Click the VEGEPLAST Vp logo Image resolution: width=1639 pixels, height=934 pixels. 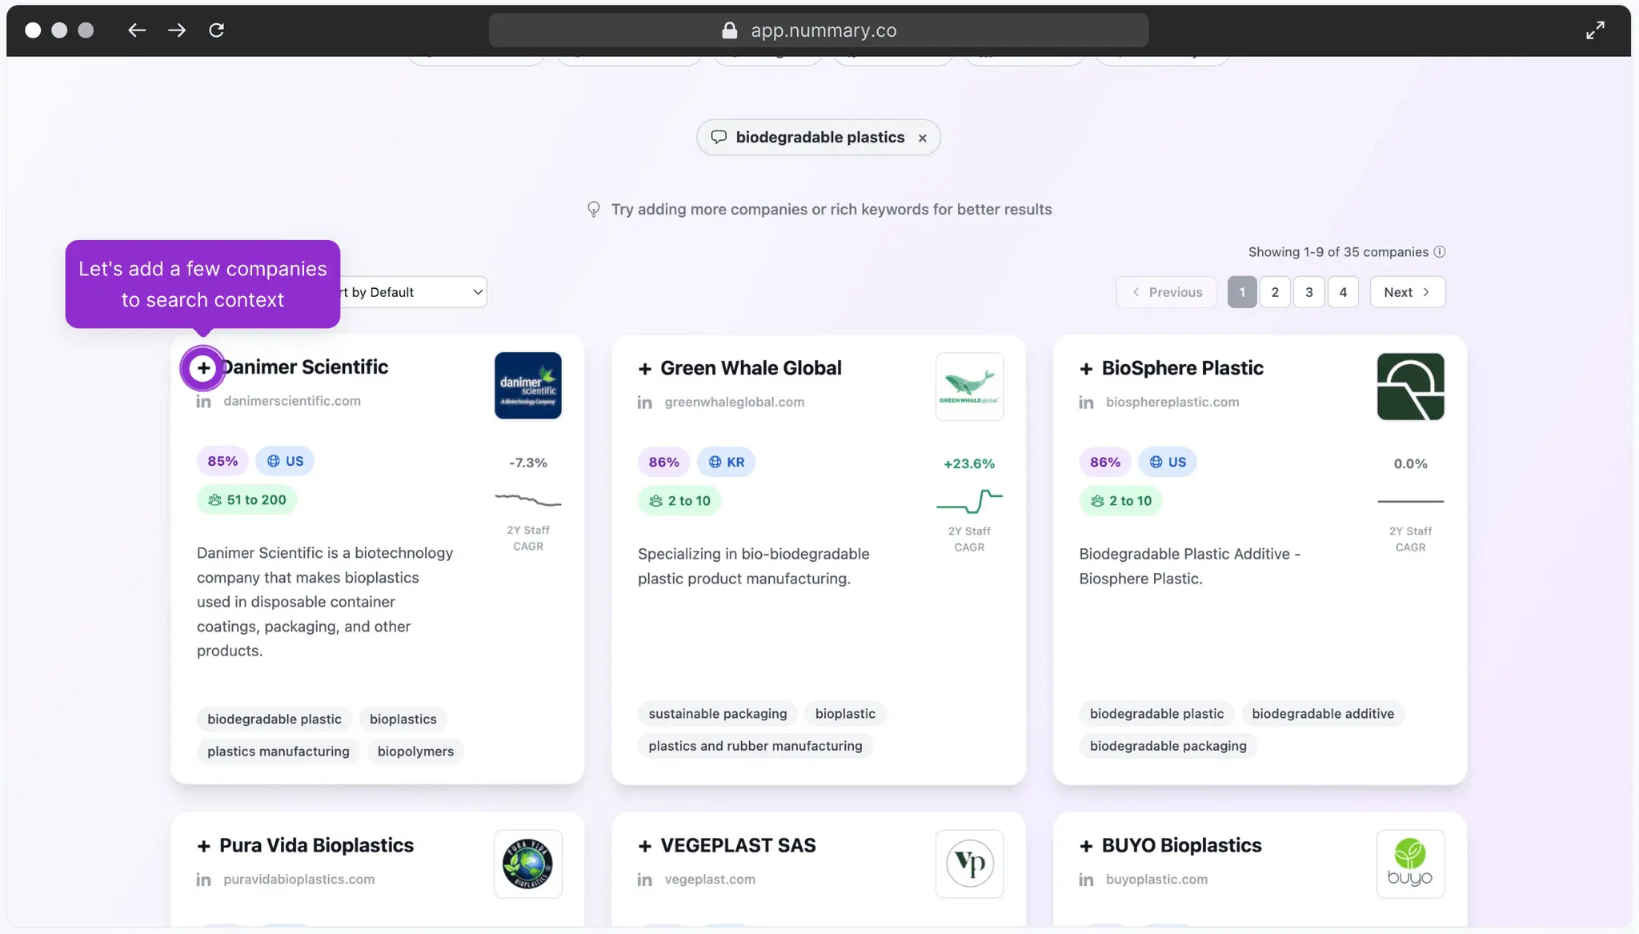969,864
